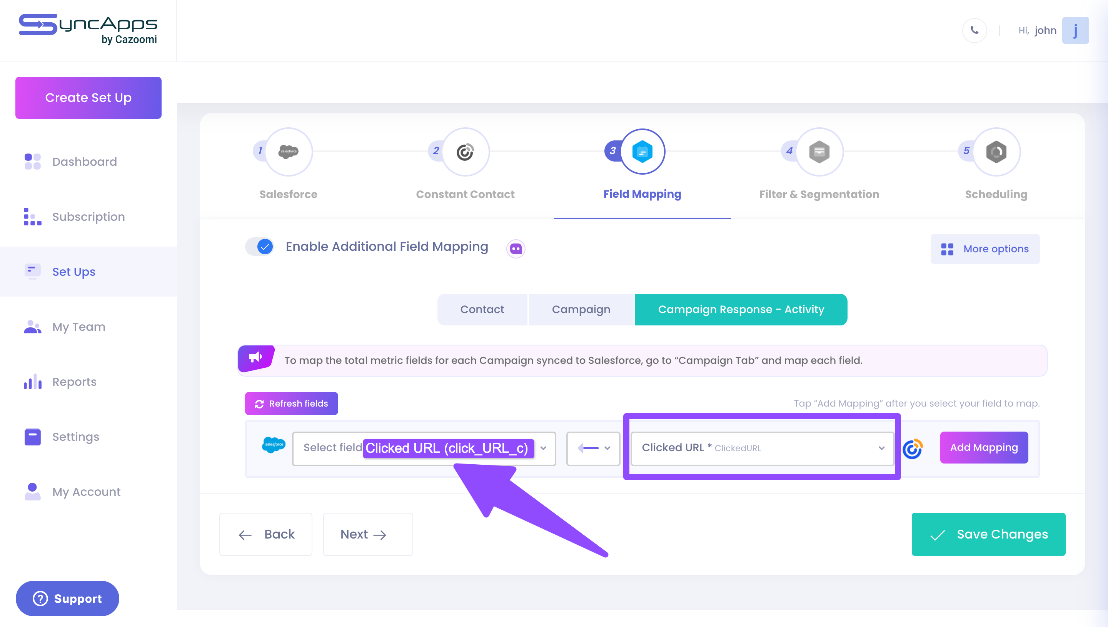Click step 4 Filter & Segmentation icon
The image size is (1108, 627).
819,152
